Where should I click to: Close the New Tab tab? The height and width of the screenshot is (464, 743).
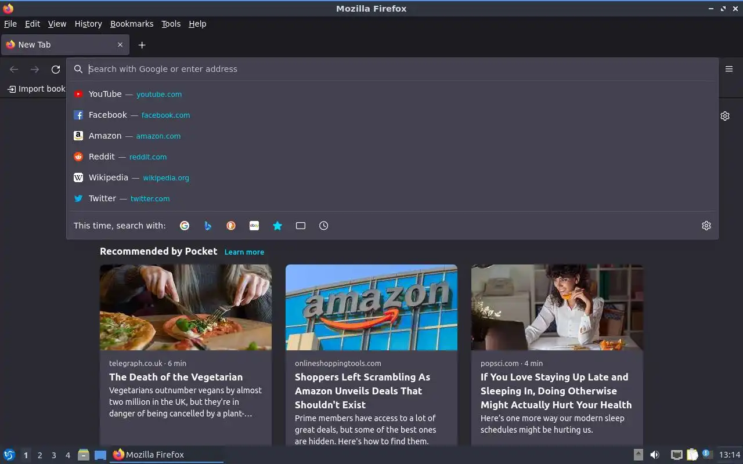click(120, 45)
